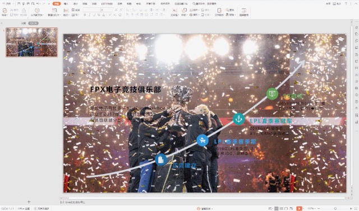Click the Italic formatting icon

click(89, 15)
